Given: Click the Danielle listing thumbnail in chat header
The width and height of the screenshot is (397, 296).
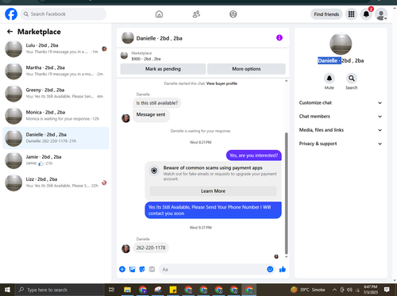Looking at the screenshot, I should (128, 38).
